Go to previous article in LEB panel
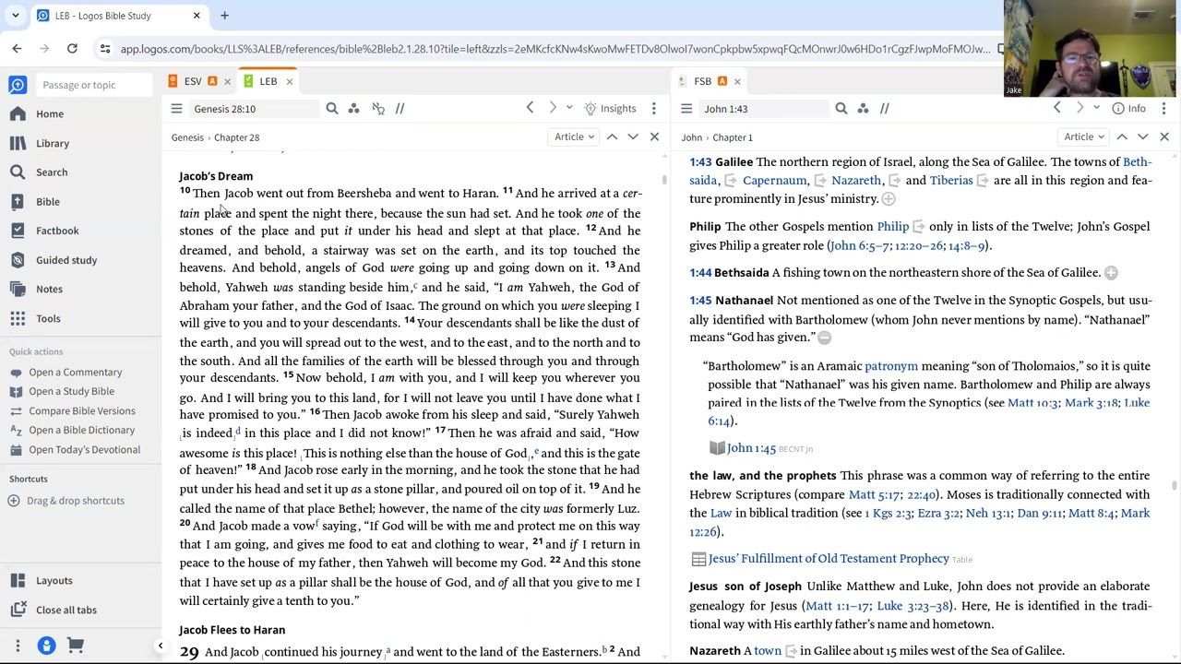This screenshot has width=1181, height=664. point(612,136)
